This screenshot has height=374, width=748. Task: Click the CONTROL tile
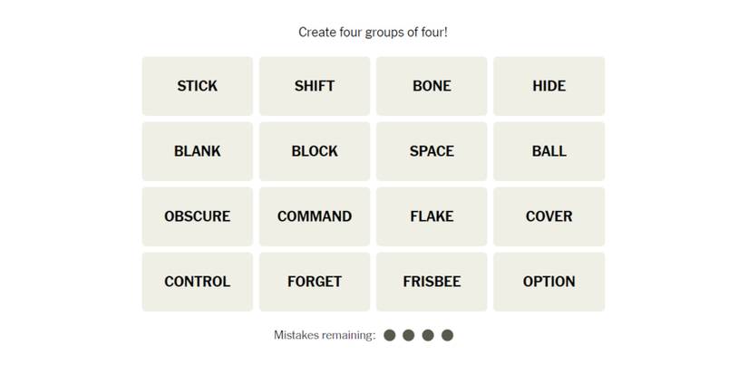(197, 282)
